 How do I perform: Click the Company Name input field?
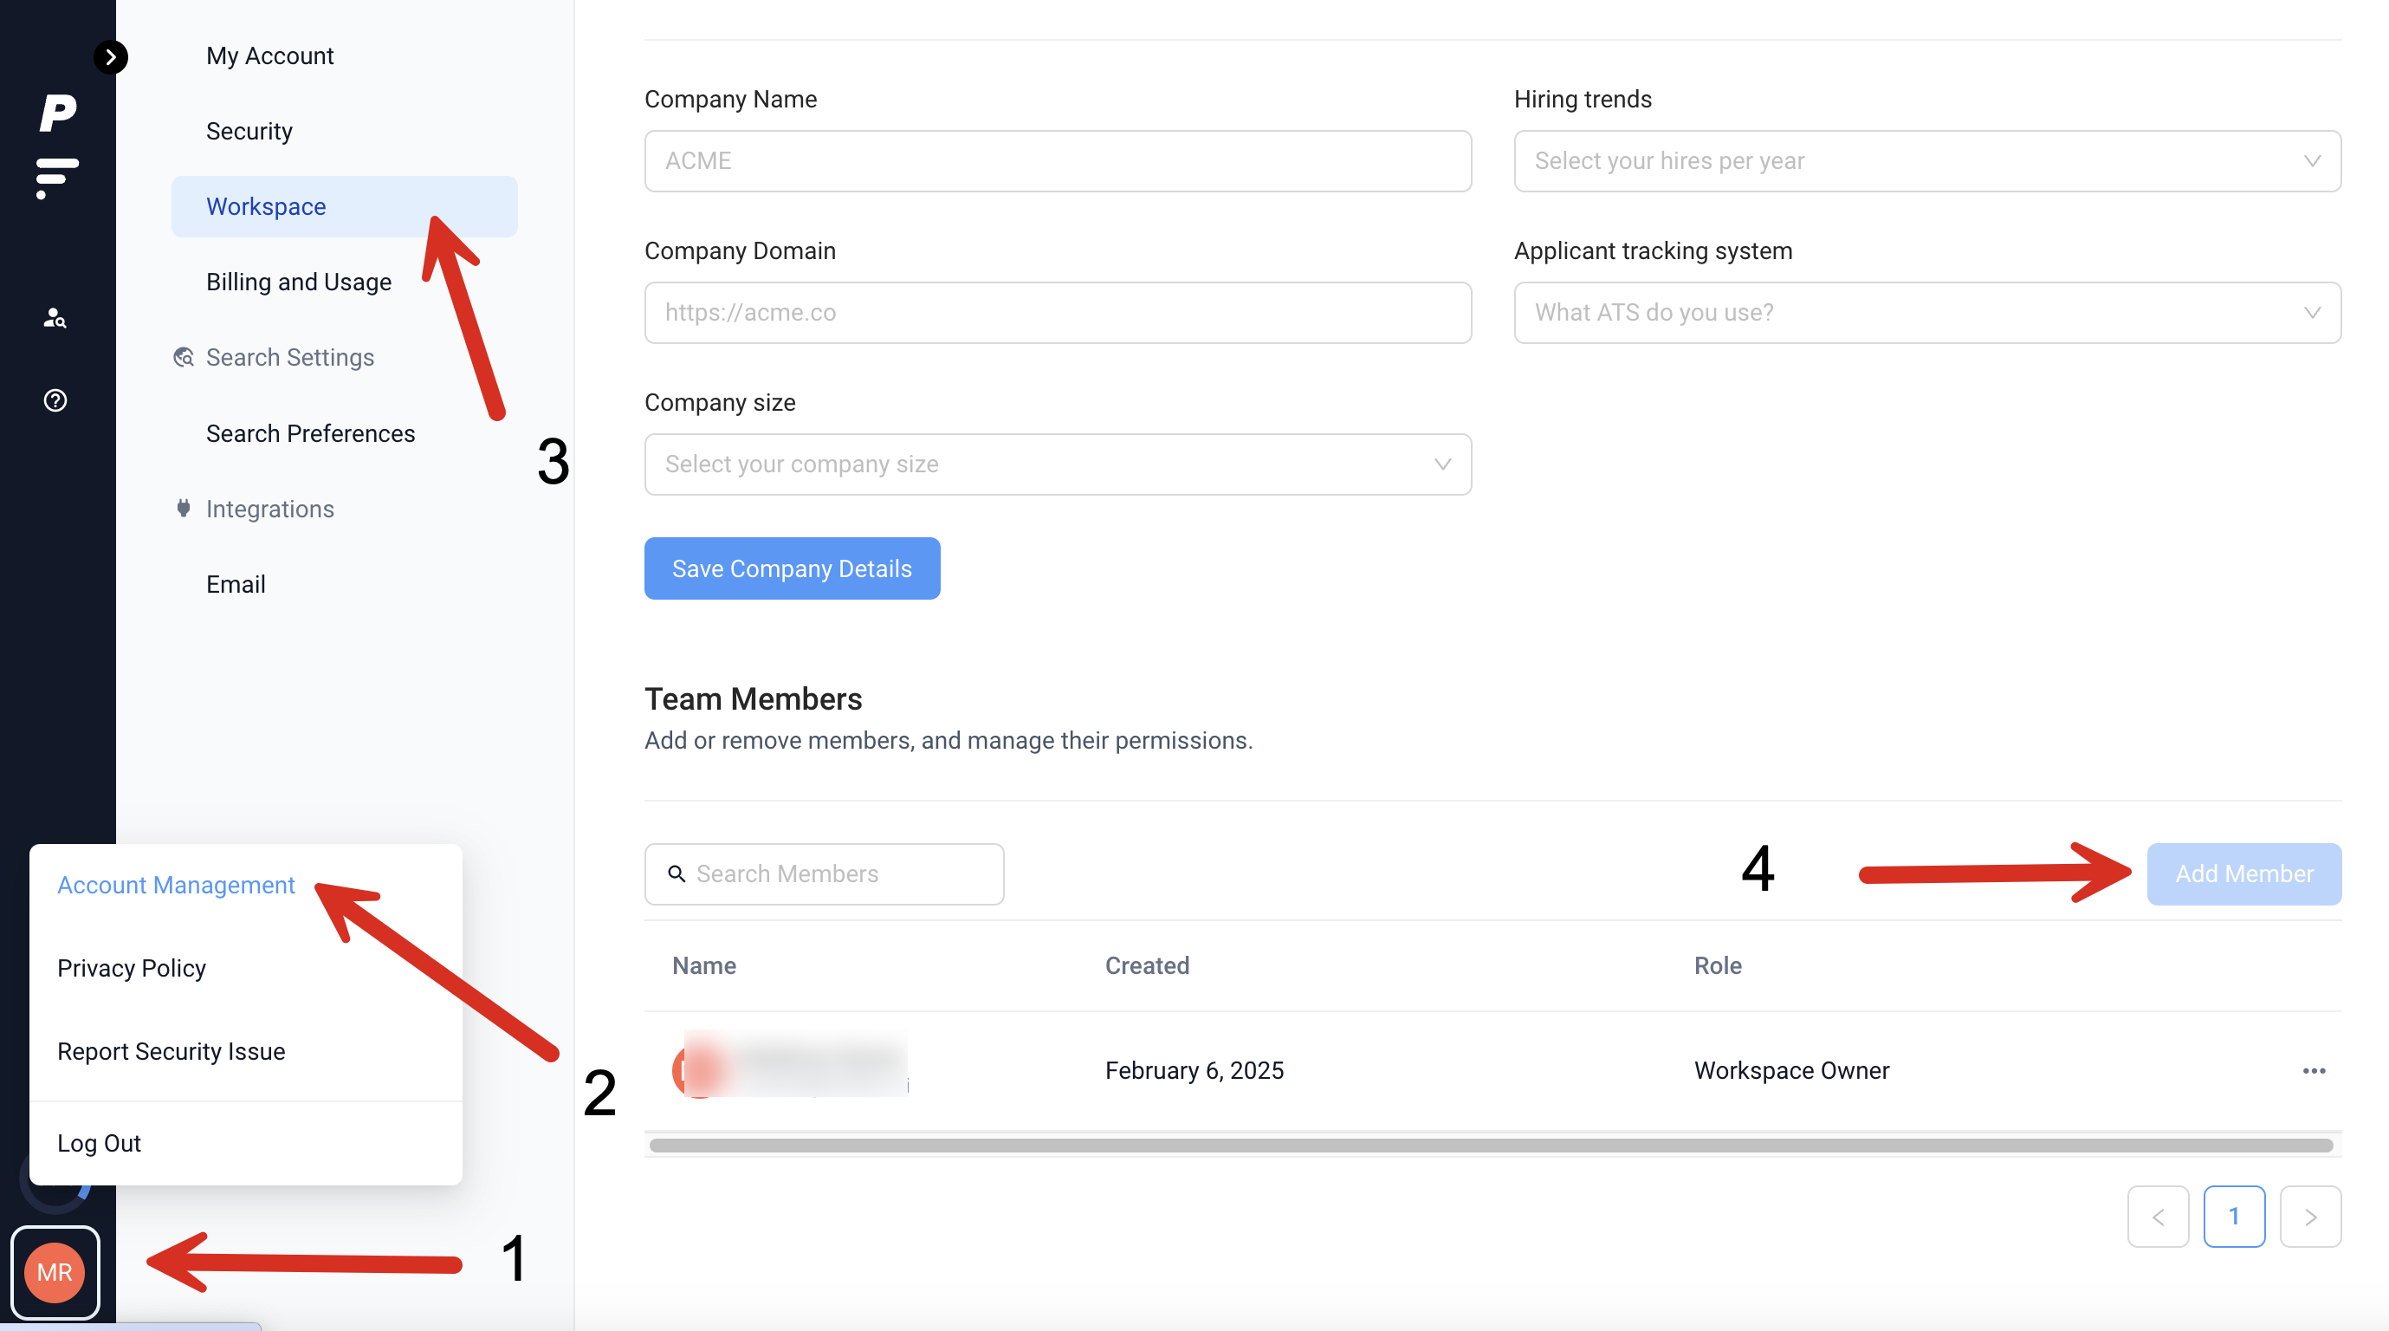point(1058,161)
